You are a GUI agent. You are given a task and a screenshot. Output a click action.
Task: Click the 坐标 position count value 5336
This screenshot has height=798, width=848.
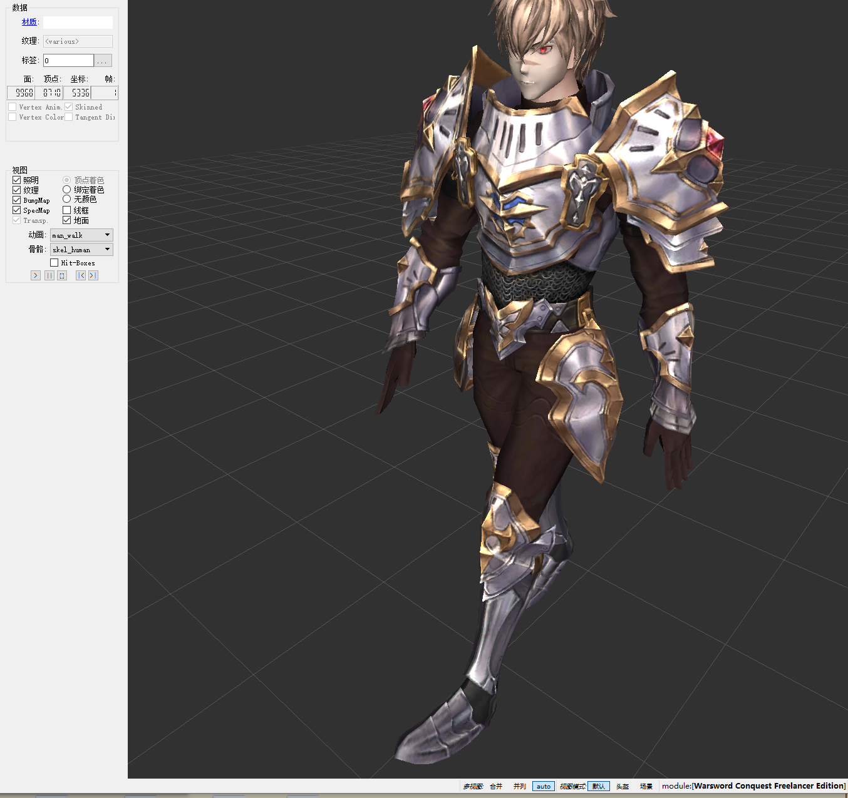pos(77,93)
